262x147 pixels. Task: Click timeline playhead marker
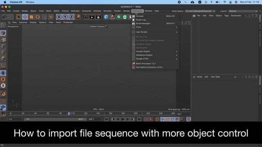click(69, 114)
